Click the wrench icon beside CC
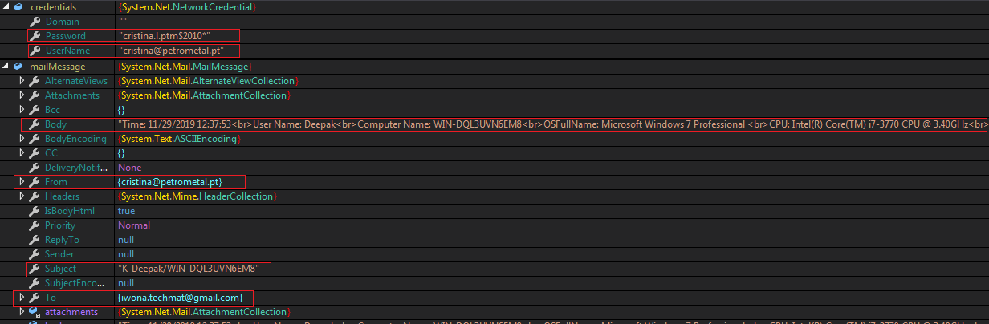 [35, 153]
